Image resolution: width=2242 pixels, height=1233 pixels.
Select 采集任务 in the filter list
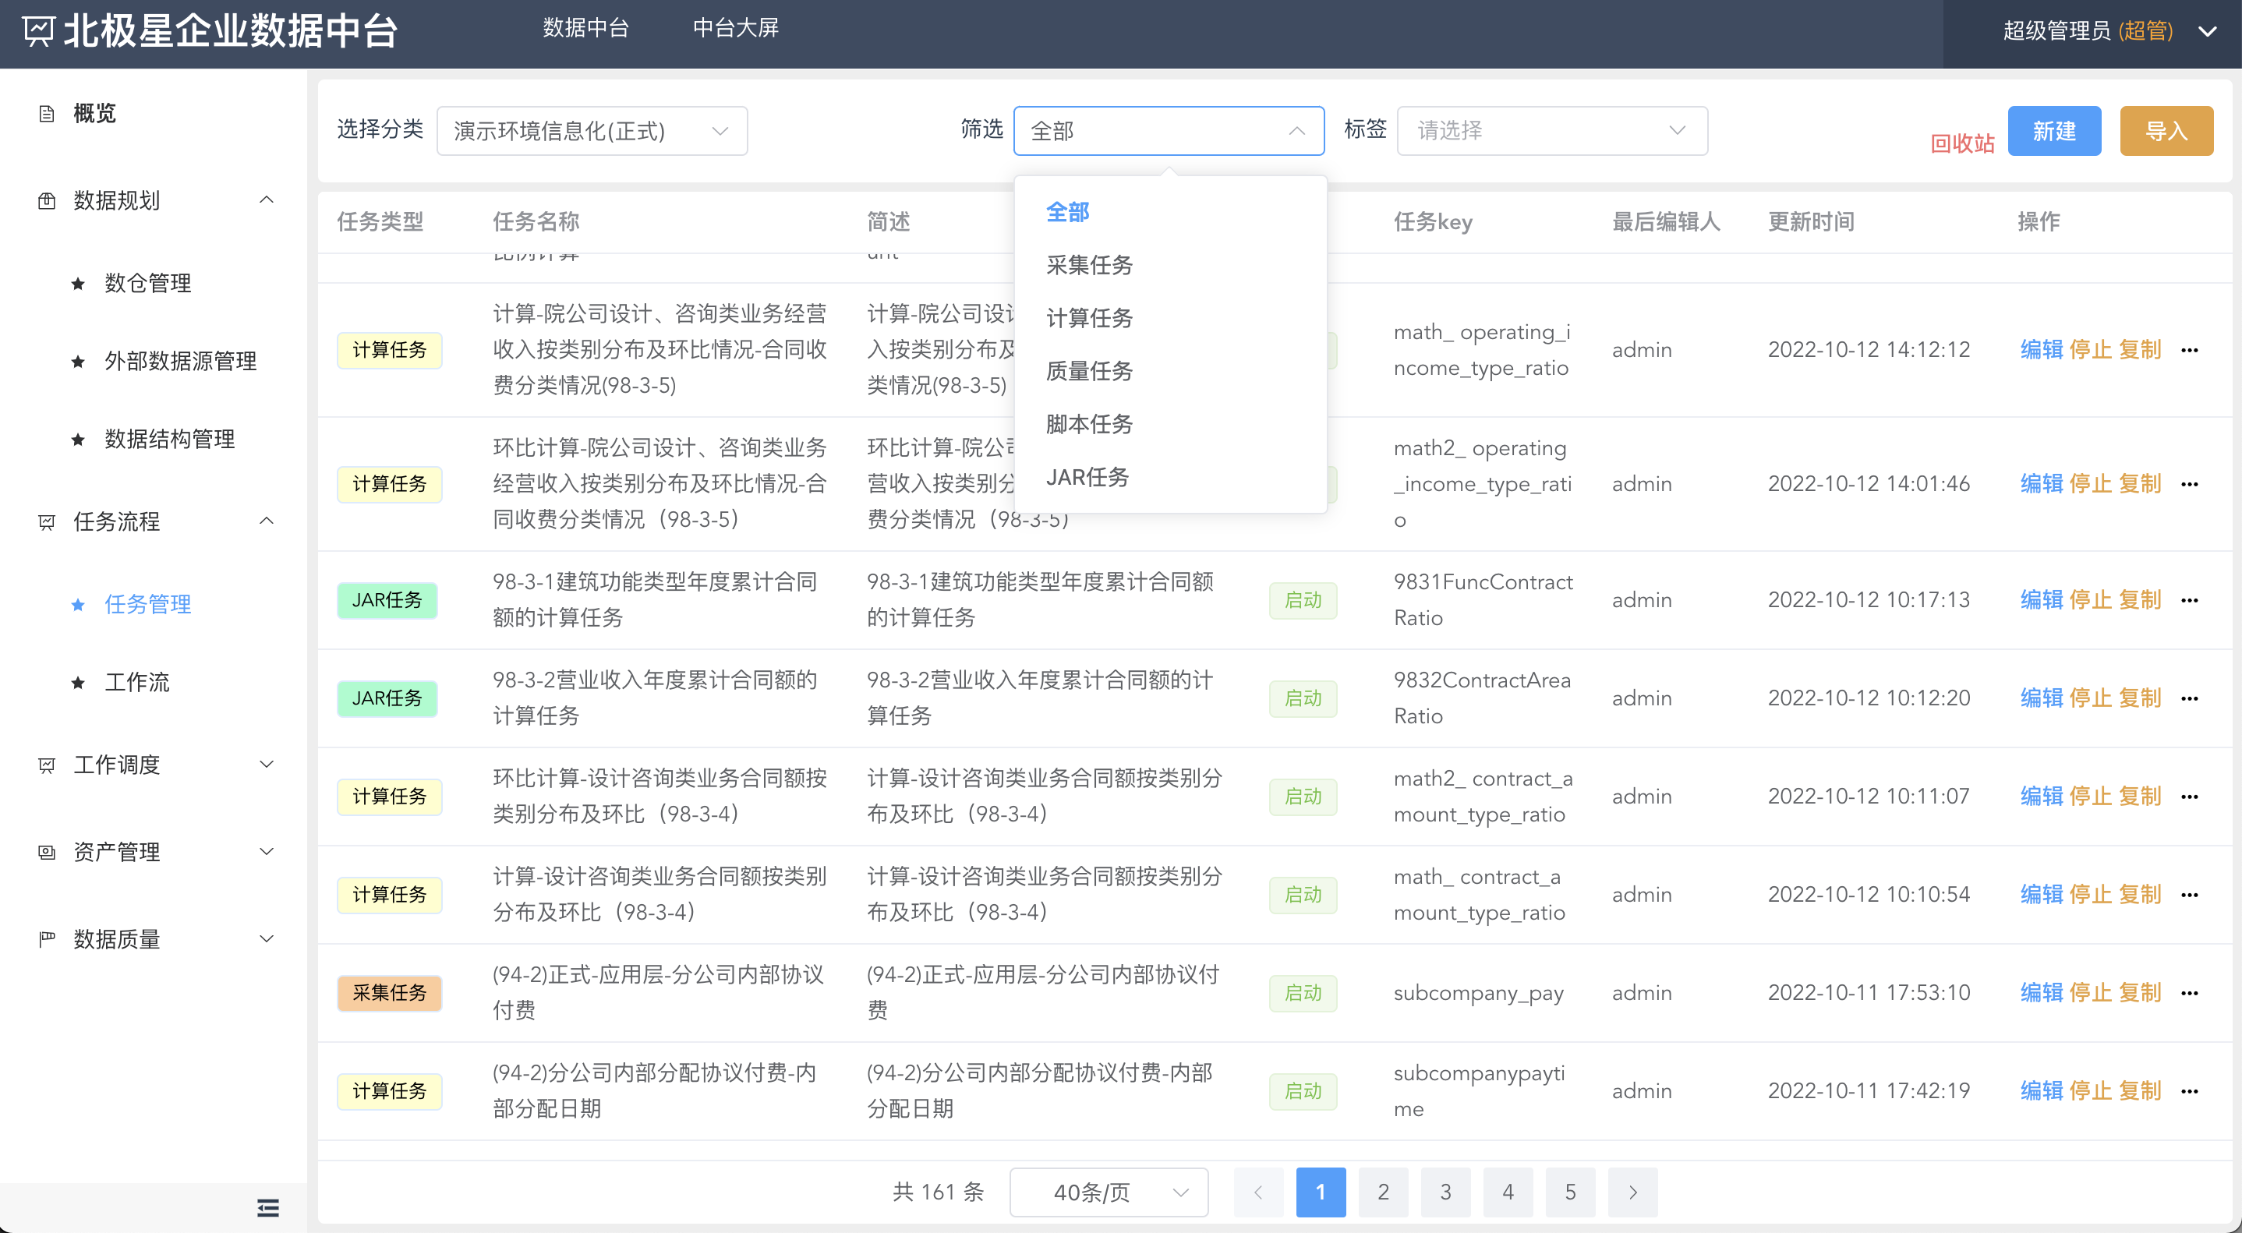coord(1171,266)
